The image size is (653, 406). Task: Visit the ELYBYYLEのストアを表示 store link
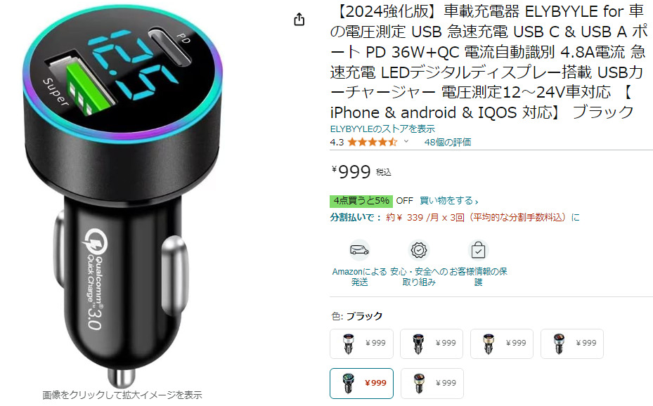pyautogui.click(x=382, y=129)
